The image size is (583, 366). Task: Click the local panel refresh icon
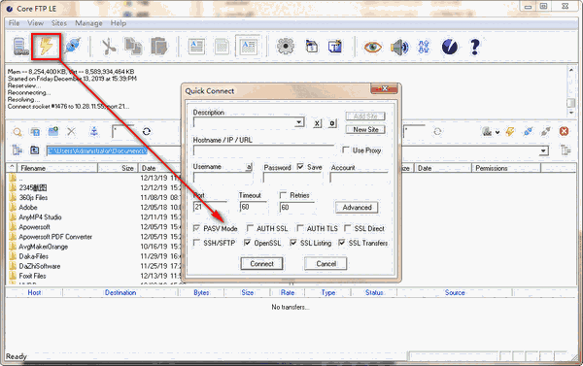coord(147,131)
